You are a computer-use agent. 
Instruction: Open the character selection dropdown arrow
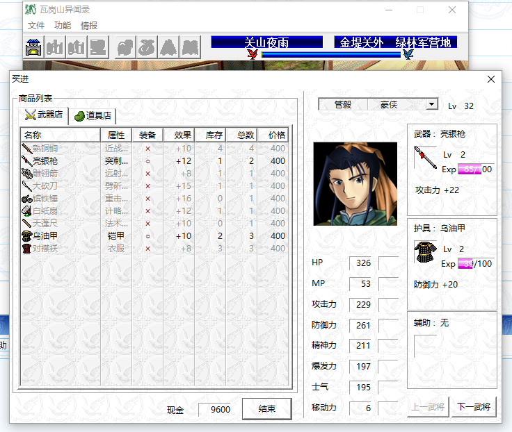coord(432,104)
